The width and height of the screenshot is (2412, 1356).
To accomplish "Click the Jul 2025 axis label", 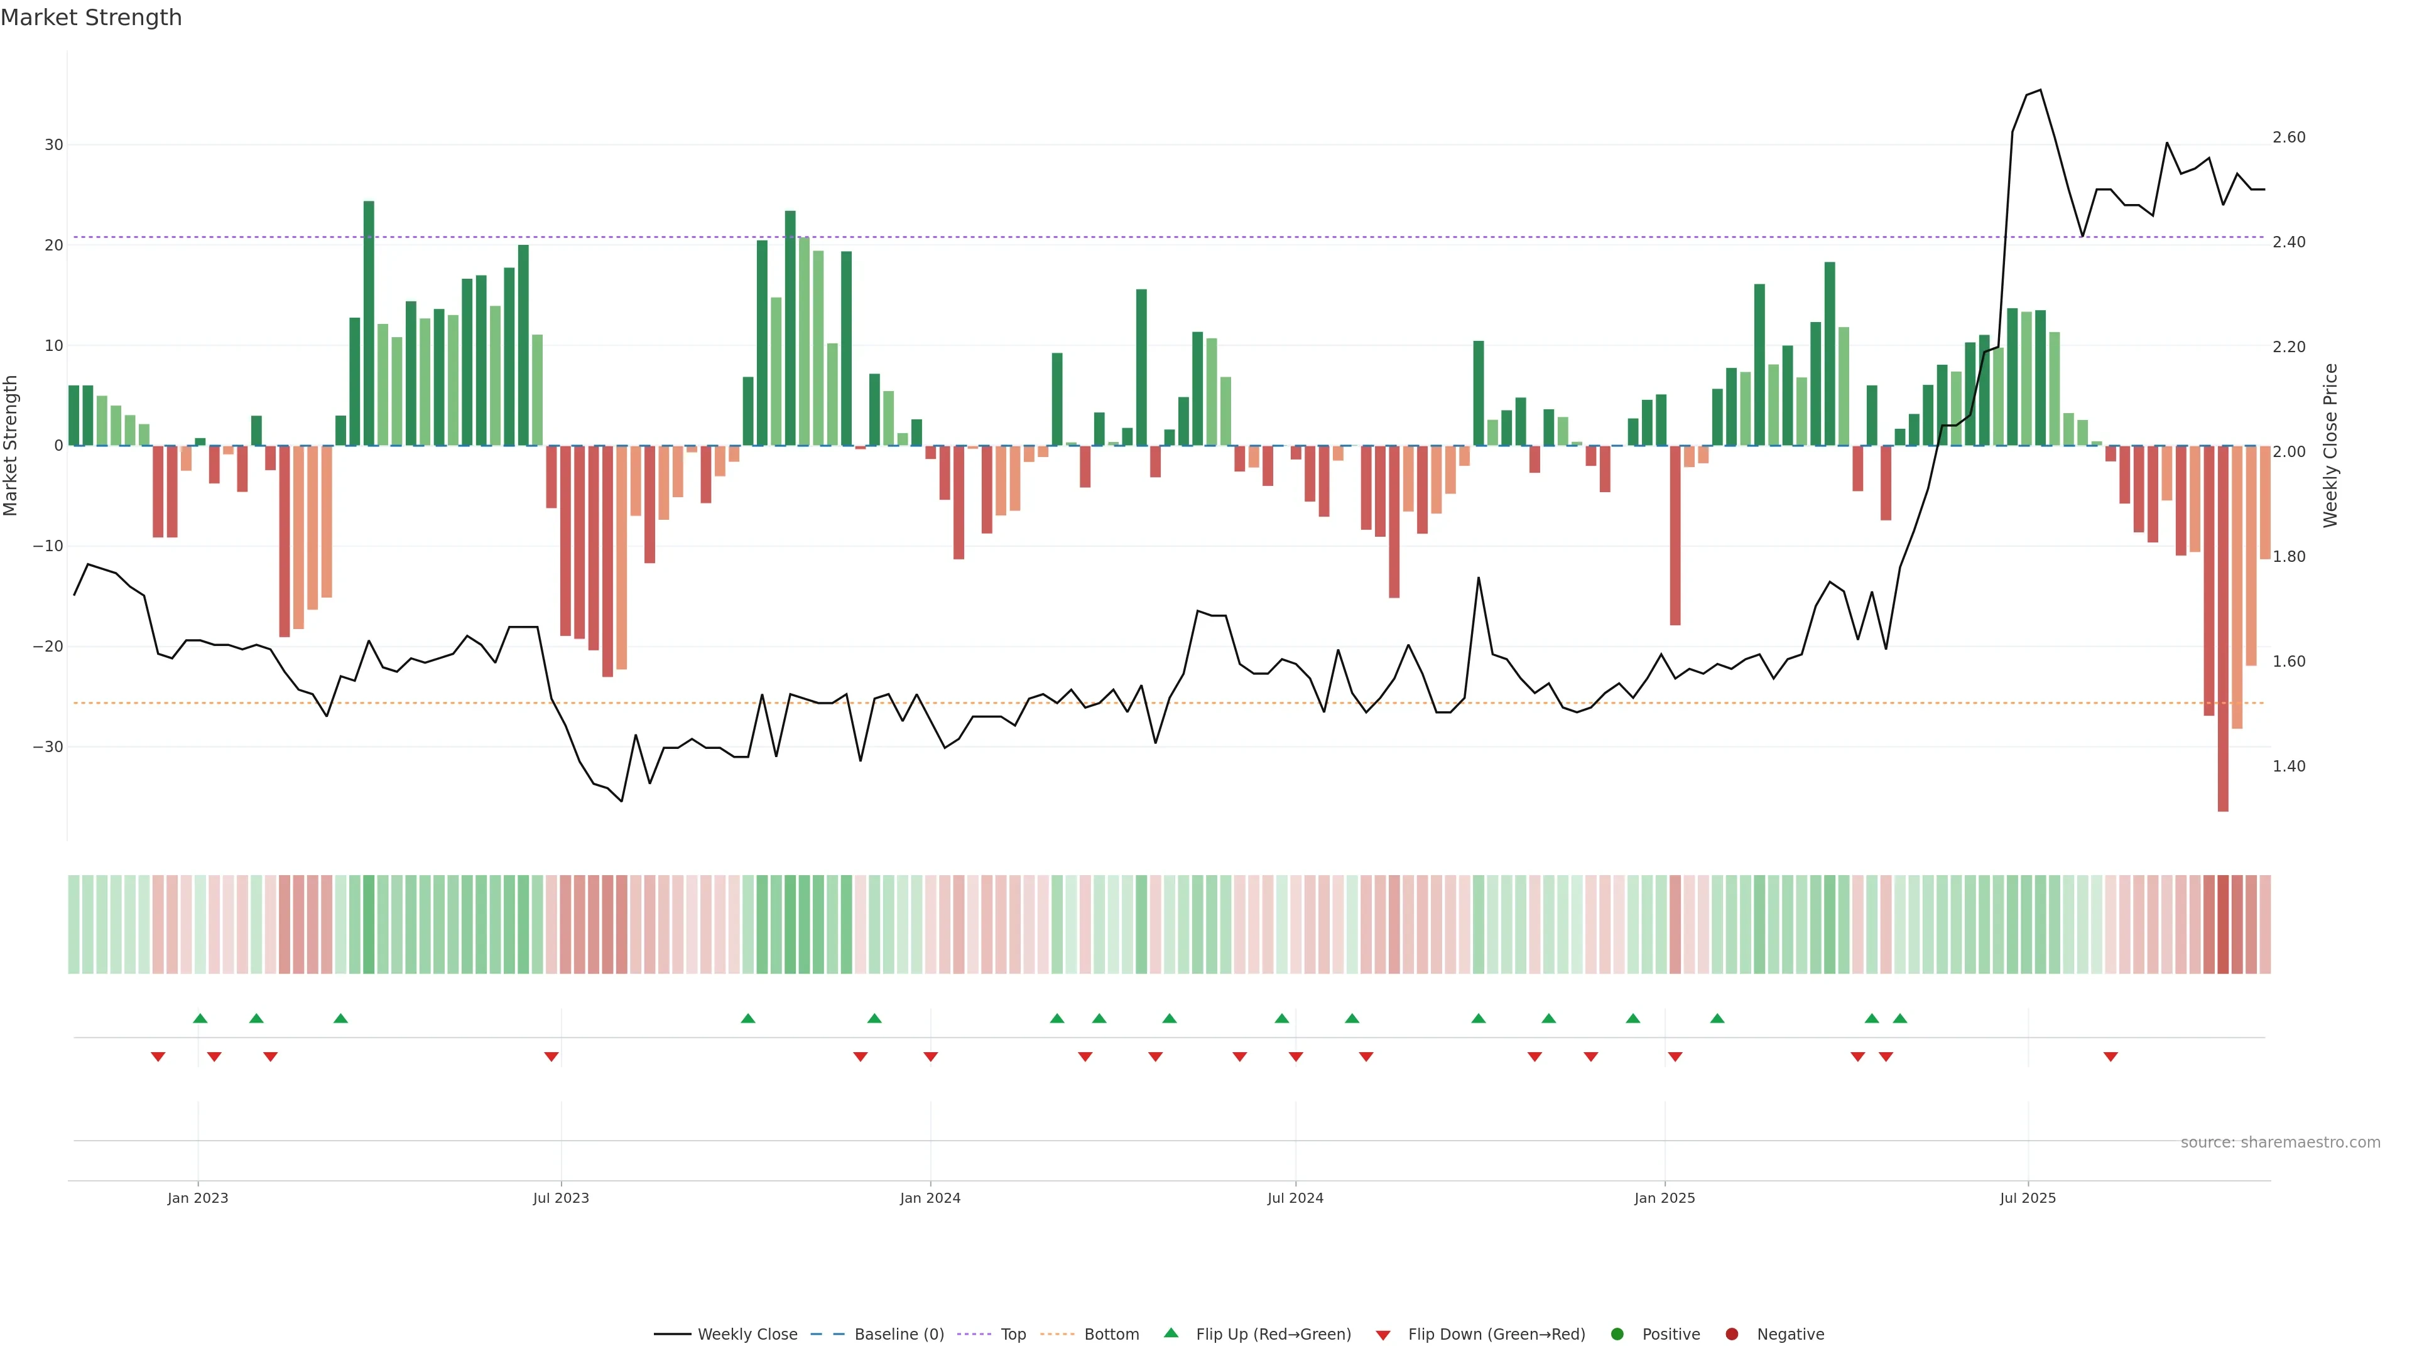I will (x=2027, y=1198).
